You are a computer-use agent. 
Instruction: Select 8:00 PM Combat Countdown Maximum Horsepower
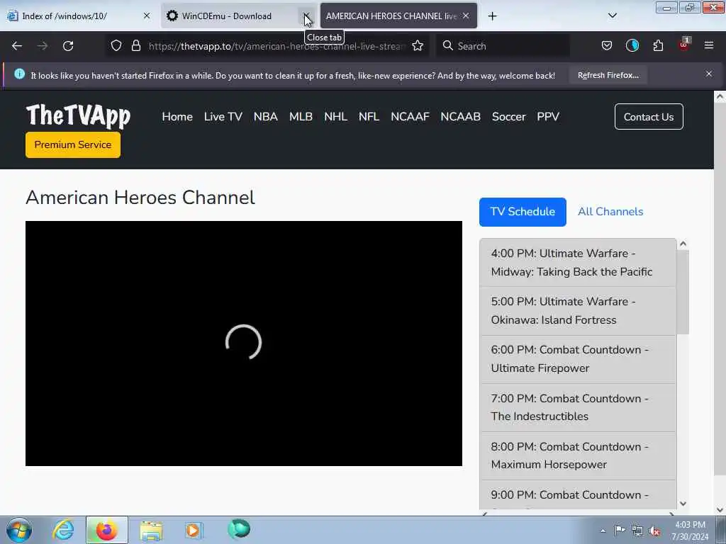578,455
